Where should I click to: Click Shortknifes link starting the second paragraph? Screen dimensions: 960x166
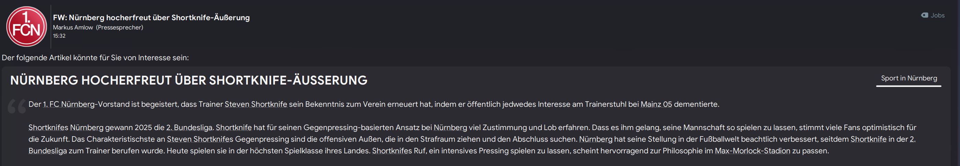coord(48,127)
